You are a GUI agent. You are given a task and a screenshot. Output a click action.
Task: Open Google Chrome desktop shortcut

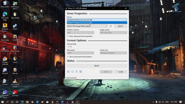(x=5, y=61)
